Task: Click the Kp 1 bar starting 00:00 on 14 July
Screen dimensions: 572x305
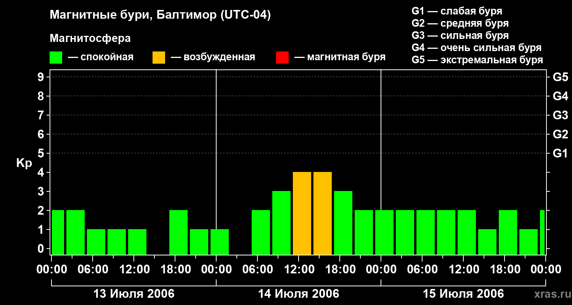Action: (220, 242)
